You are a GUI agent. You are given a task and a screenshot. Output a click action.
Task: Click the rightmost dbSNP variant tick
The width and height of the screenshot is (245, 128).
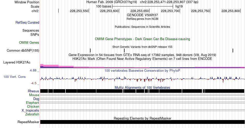click(x=233, y=50)
